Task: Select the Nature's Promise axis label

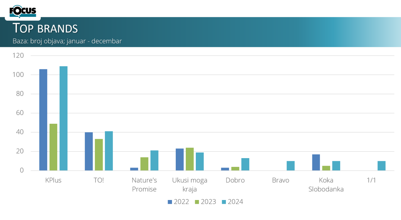Action: (144, 185)
